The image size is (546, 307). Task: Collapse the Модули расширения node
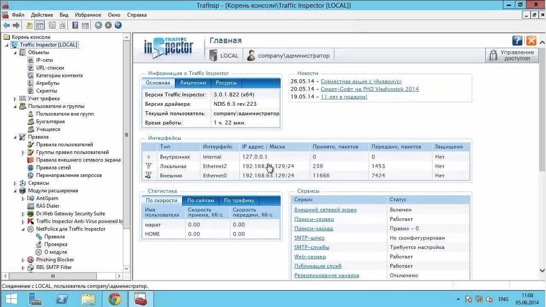15,191
